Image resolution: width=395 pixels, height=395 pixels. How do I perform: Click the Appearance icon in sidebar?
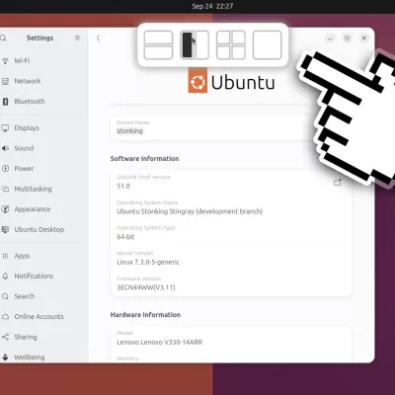point(5,209)
